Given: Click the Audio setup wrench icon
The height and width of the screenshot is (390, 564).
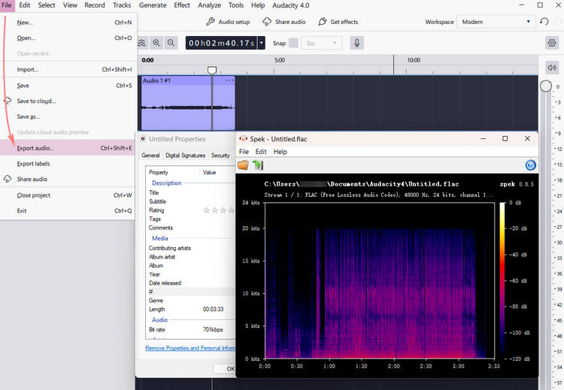Looking at the screenshot, I should point(211,22).
